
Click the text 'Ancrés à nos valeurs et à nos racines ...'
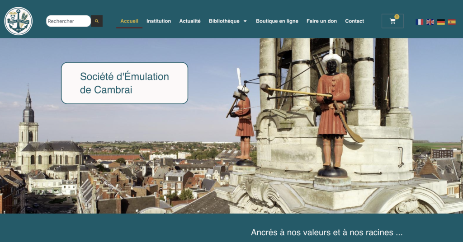coord(326,232)
